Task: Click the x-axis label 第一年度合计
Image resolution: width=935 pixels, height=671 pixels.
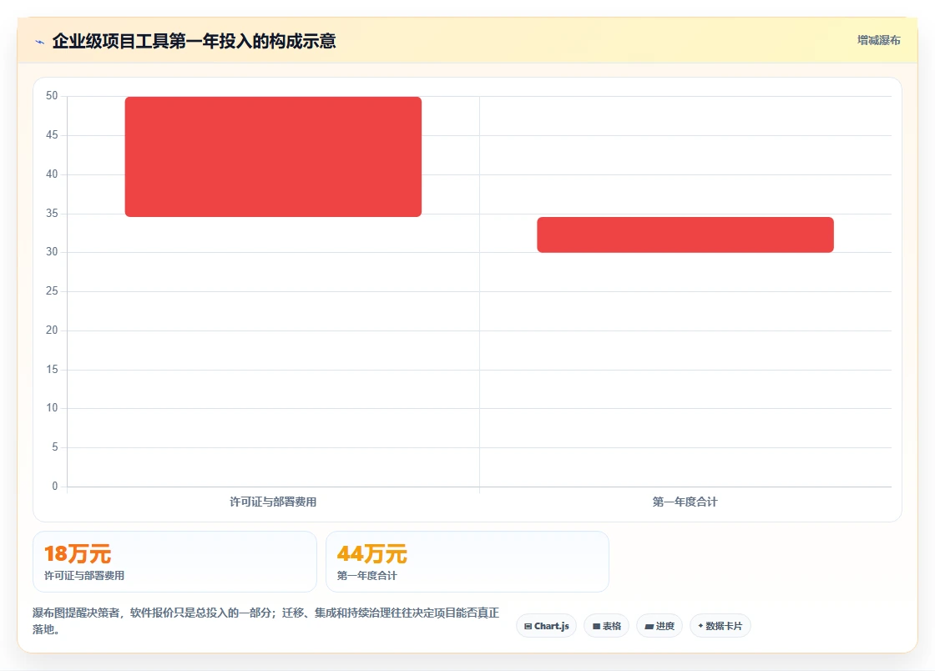Action: (x=685, y=502)
